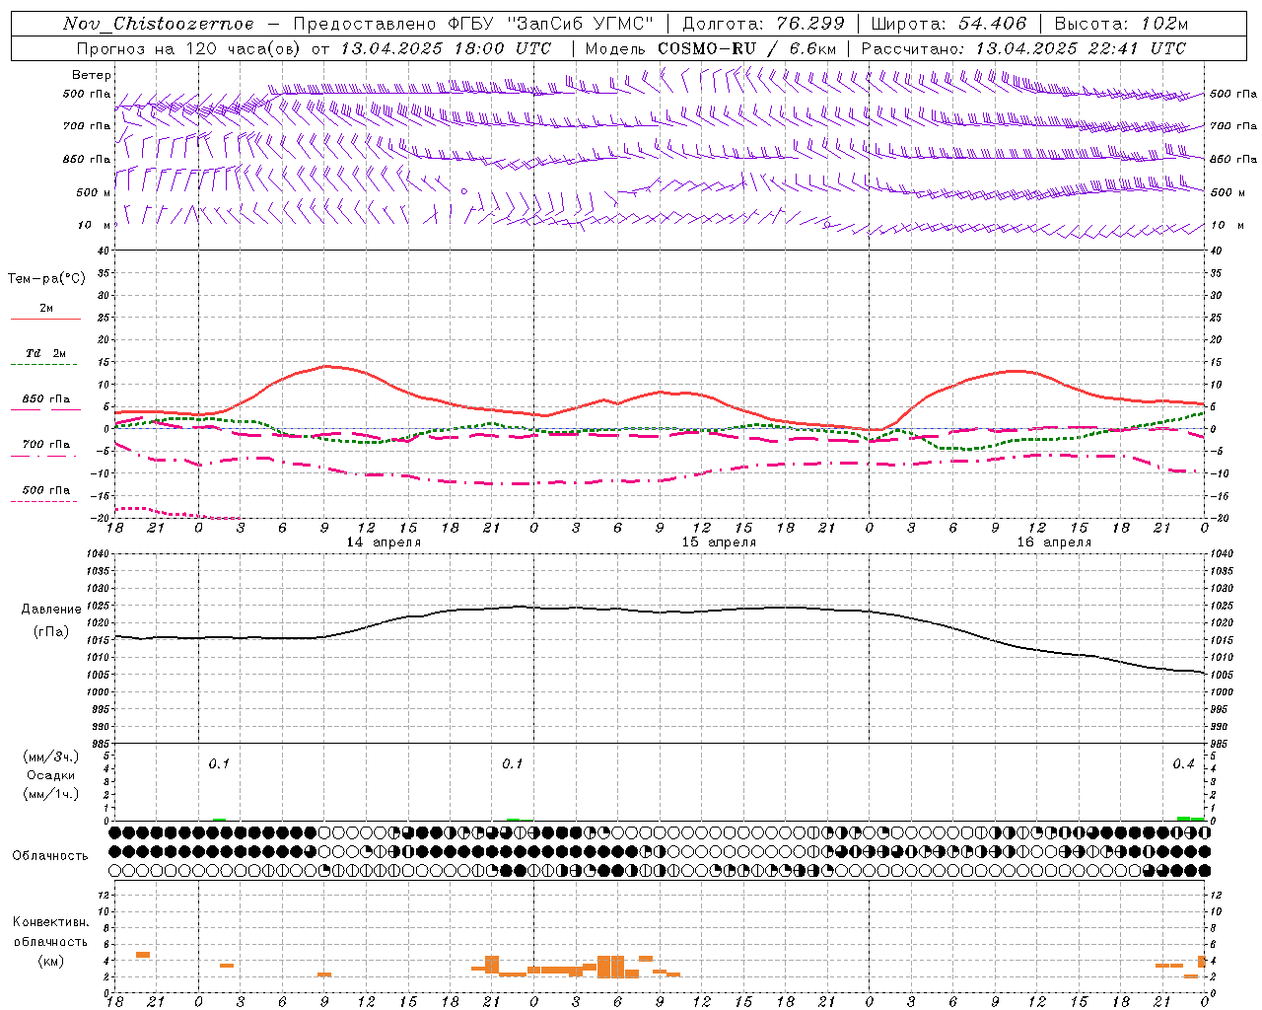The width and height of the screenshot is (1262, 1010).
Task: Click the 'Ветер' wind panel label
Action: (x=92, y=75)
